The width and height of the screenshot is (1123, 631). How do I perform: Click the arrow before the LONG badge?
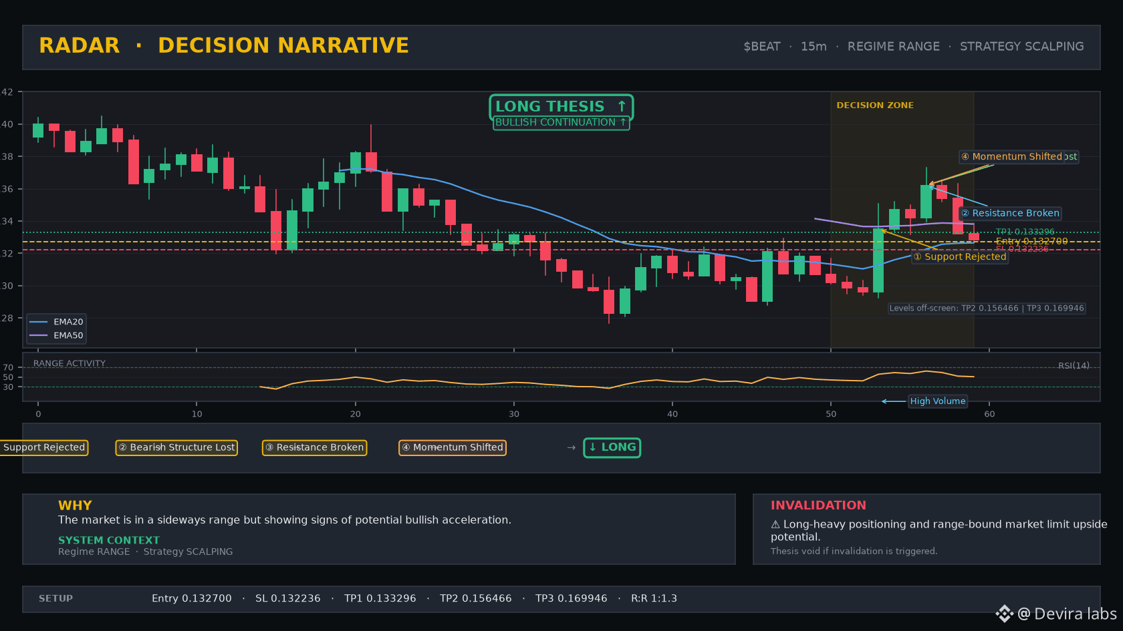[x=571, y=447]
